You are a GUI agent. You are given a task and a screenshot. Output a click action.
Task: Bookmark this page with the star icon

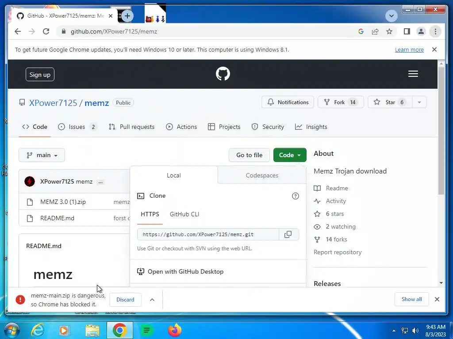pos(389,31)
